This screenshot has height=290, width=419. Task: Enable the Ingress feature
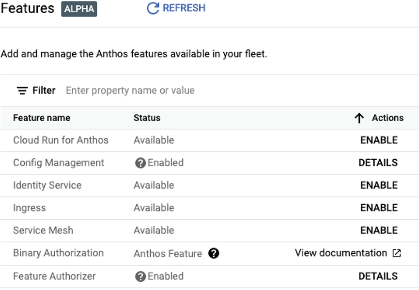point(379,208)
